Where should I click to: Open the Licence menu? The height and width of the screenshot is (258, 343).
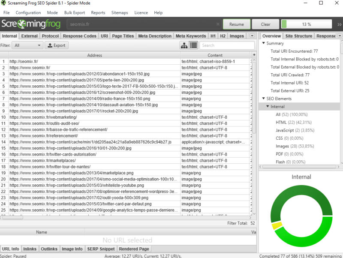click(141, 13)
